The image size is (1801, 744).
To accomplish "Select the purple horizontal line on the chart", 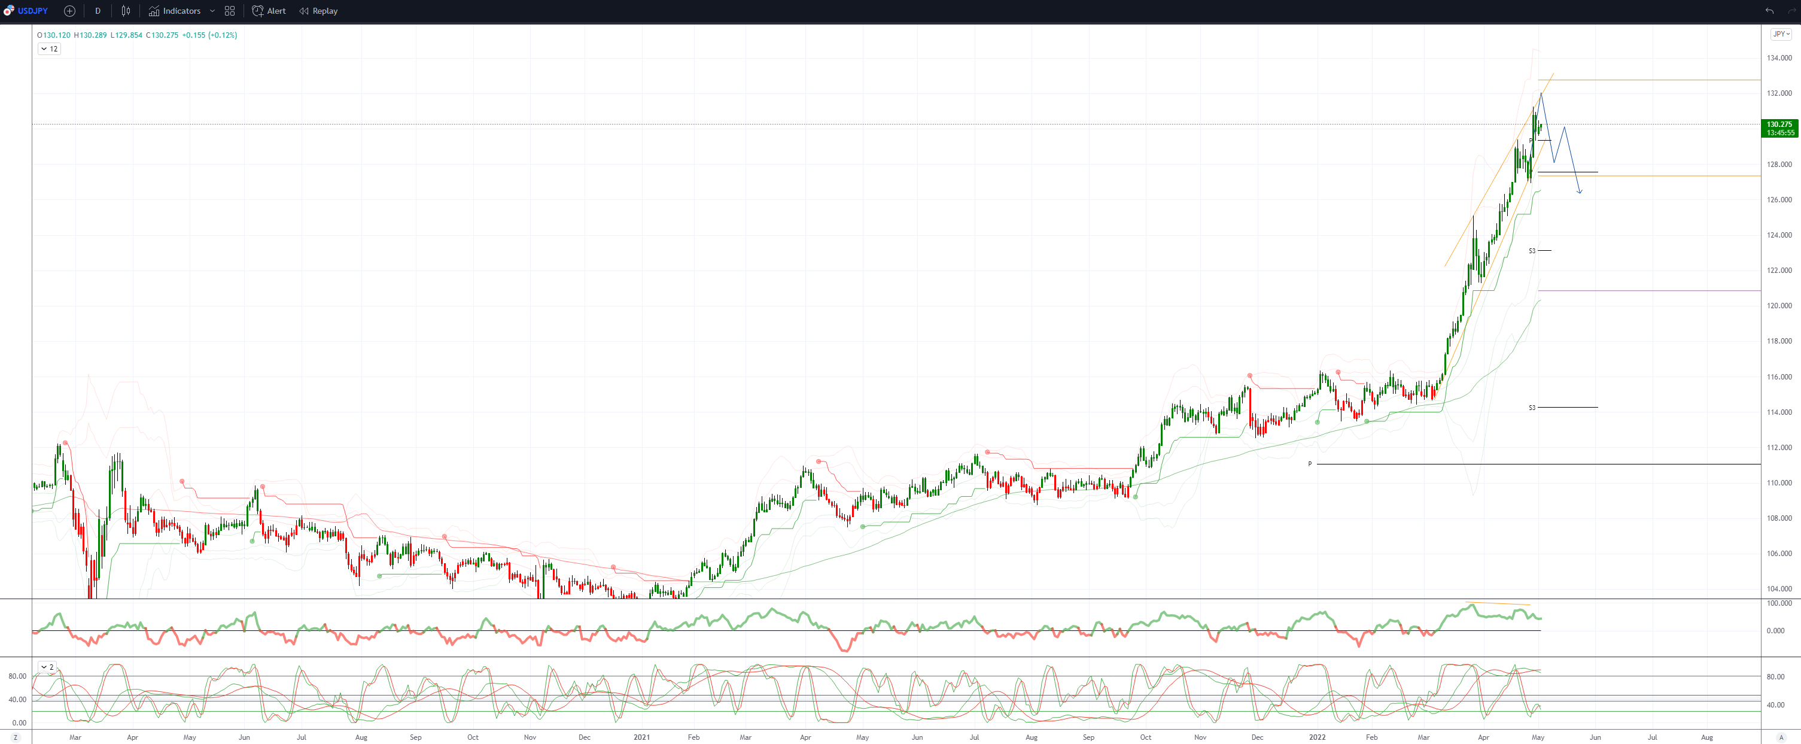I will (1649, 290).
